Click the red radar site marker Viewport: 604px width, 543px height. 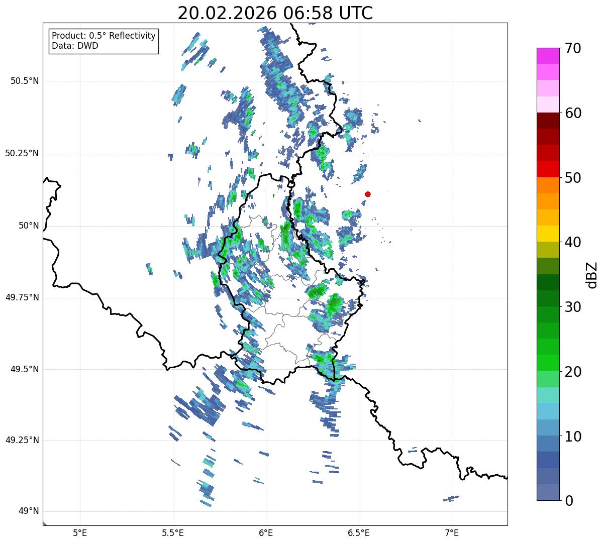[x=368, y=194]
